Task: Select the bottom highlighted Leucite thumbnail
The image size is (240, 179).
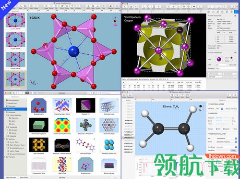Action: pos(15,79)
